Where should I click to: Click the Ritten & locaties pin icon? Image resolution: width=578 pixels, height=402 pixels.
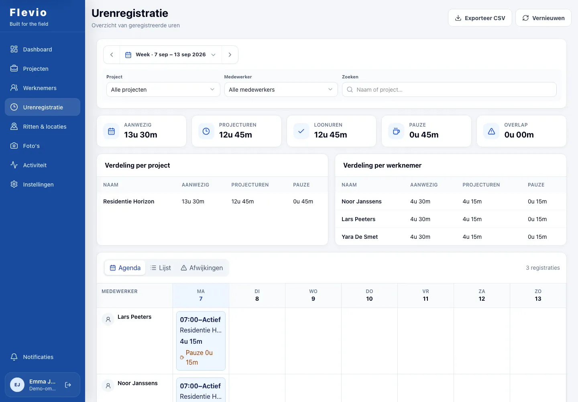[14, 126]
